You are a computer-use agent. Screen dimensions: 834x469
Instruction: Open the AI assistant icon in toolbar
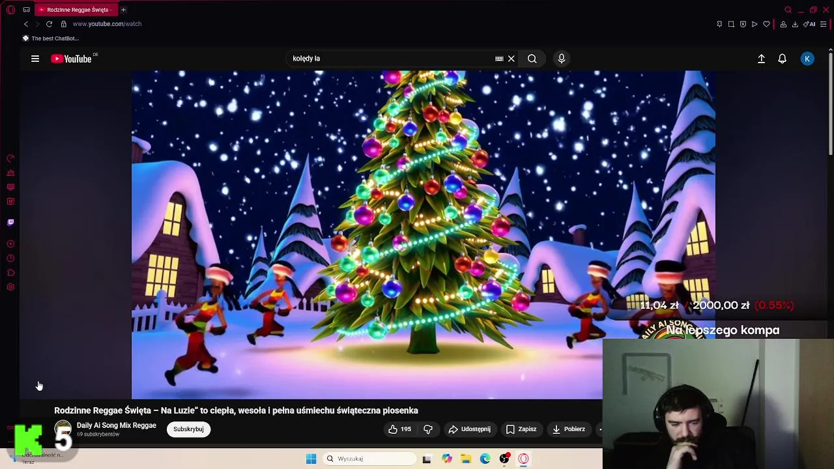click(x=809, y=24)
